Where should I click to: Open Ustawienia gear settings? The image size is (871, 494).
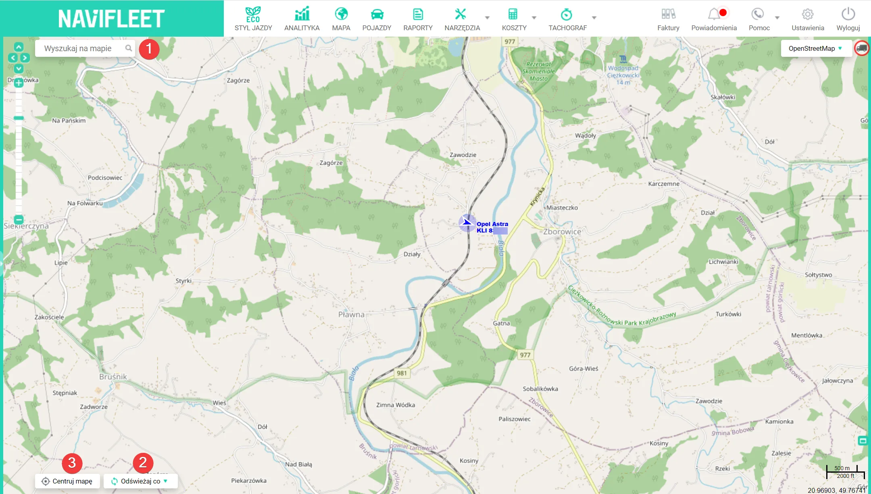(x=808, y=19)
